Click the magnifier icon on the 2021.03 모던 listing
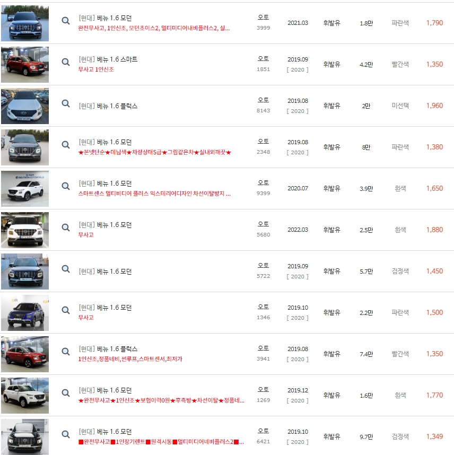Screen dimensions: 454x455 (x=65, y=20)
